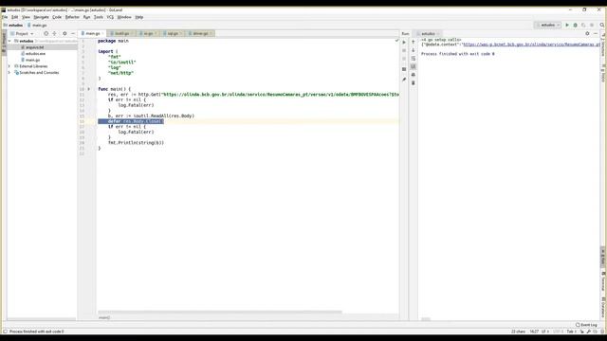Click the down-arrow stack trace icon in Run panel
Screen dimensions: 607x341
[414, 50]
